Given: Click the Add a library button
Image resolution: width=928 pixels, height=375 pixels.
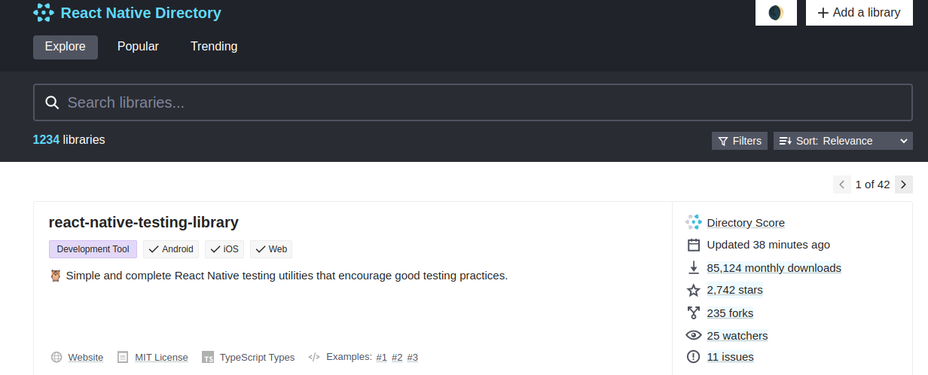Looking at the screenshot, I should [859, 13].
